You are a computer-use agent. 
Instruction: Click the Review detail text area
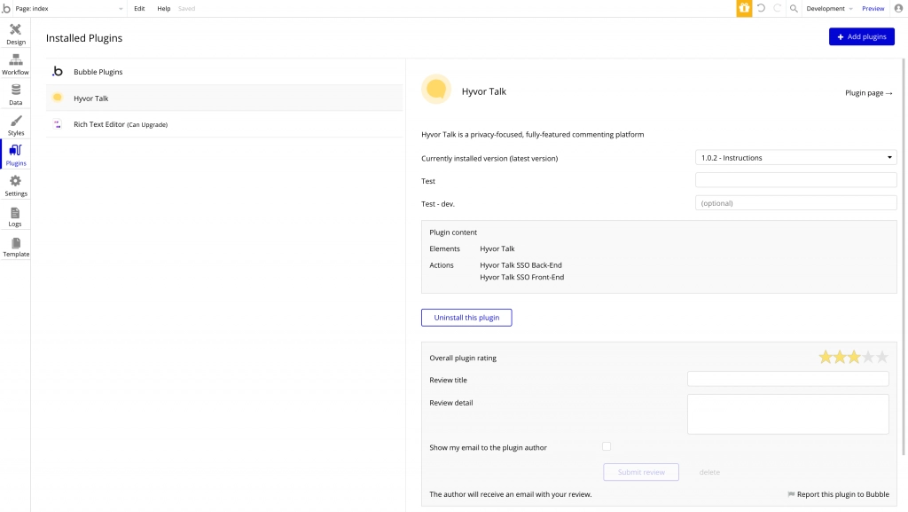click(787, 414)
